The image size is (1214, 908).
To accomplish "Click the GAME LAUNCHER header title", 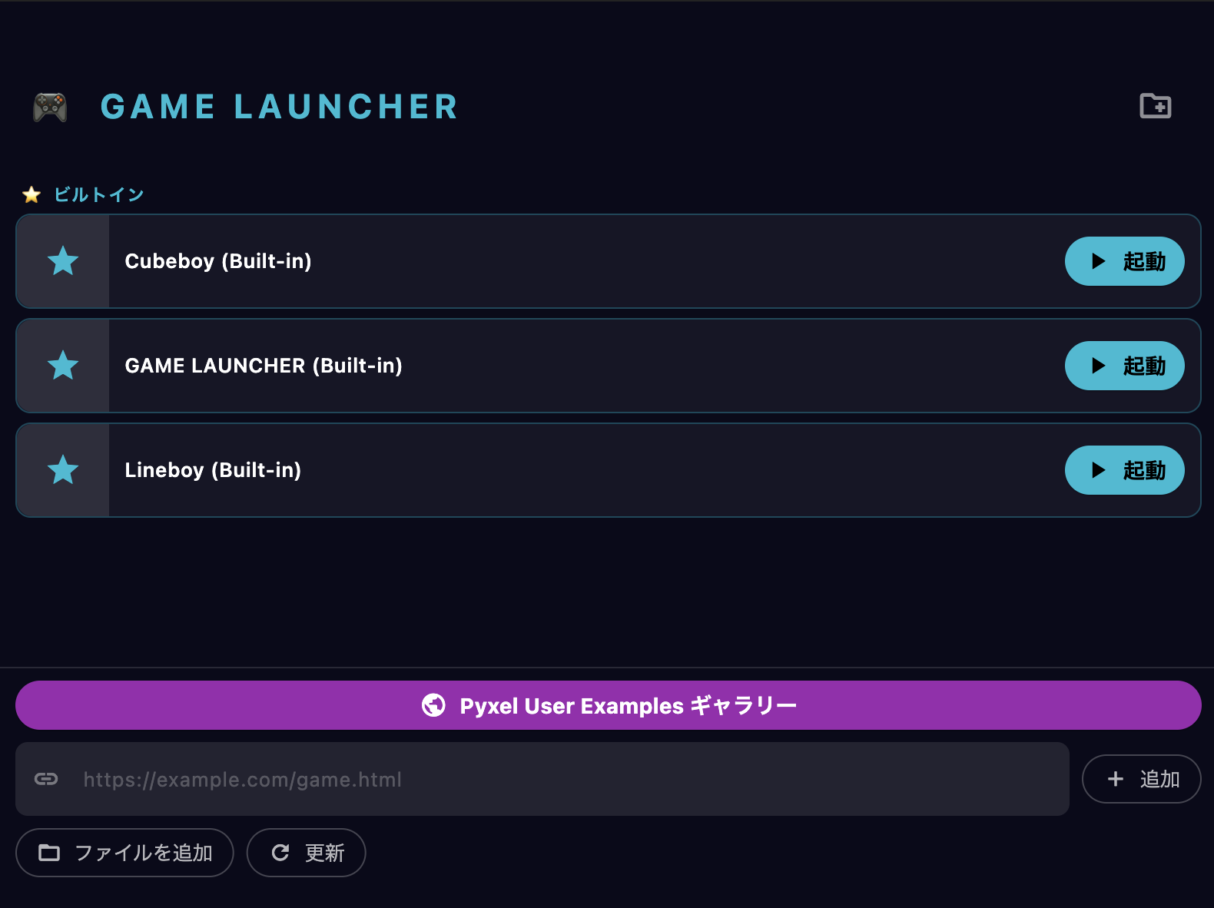I will [280, 107].
